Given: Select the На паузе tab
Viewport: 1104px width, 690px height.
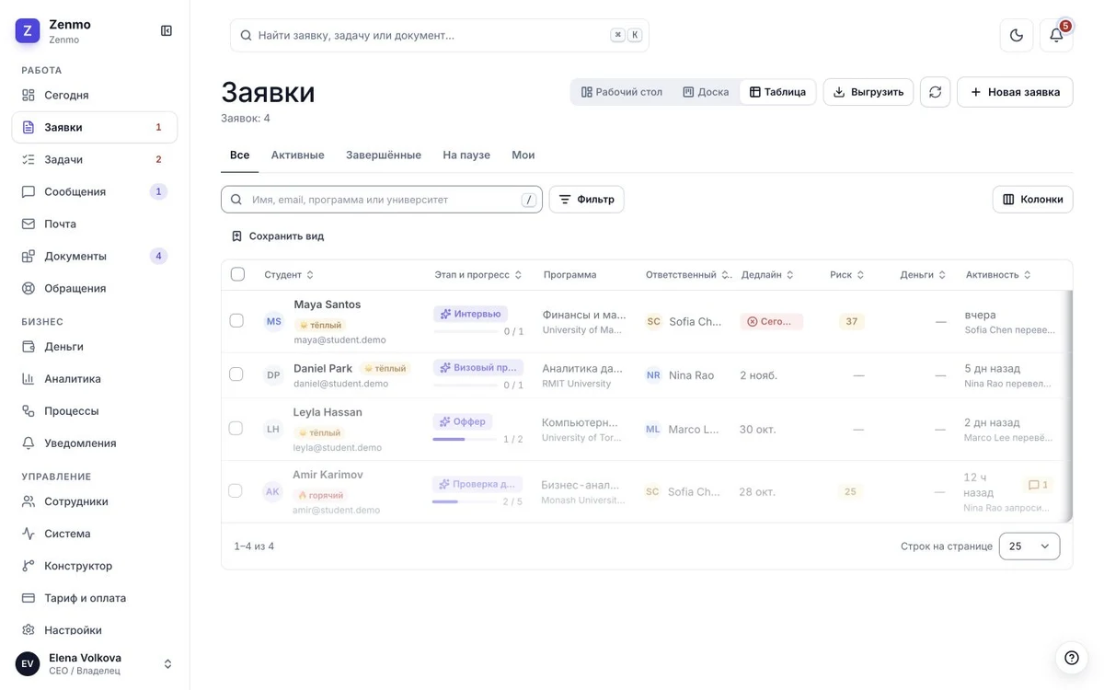Looking at the screenshot, I should click(466, 155).
